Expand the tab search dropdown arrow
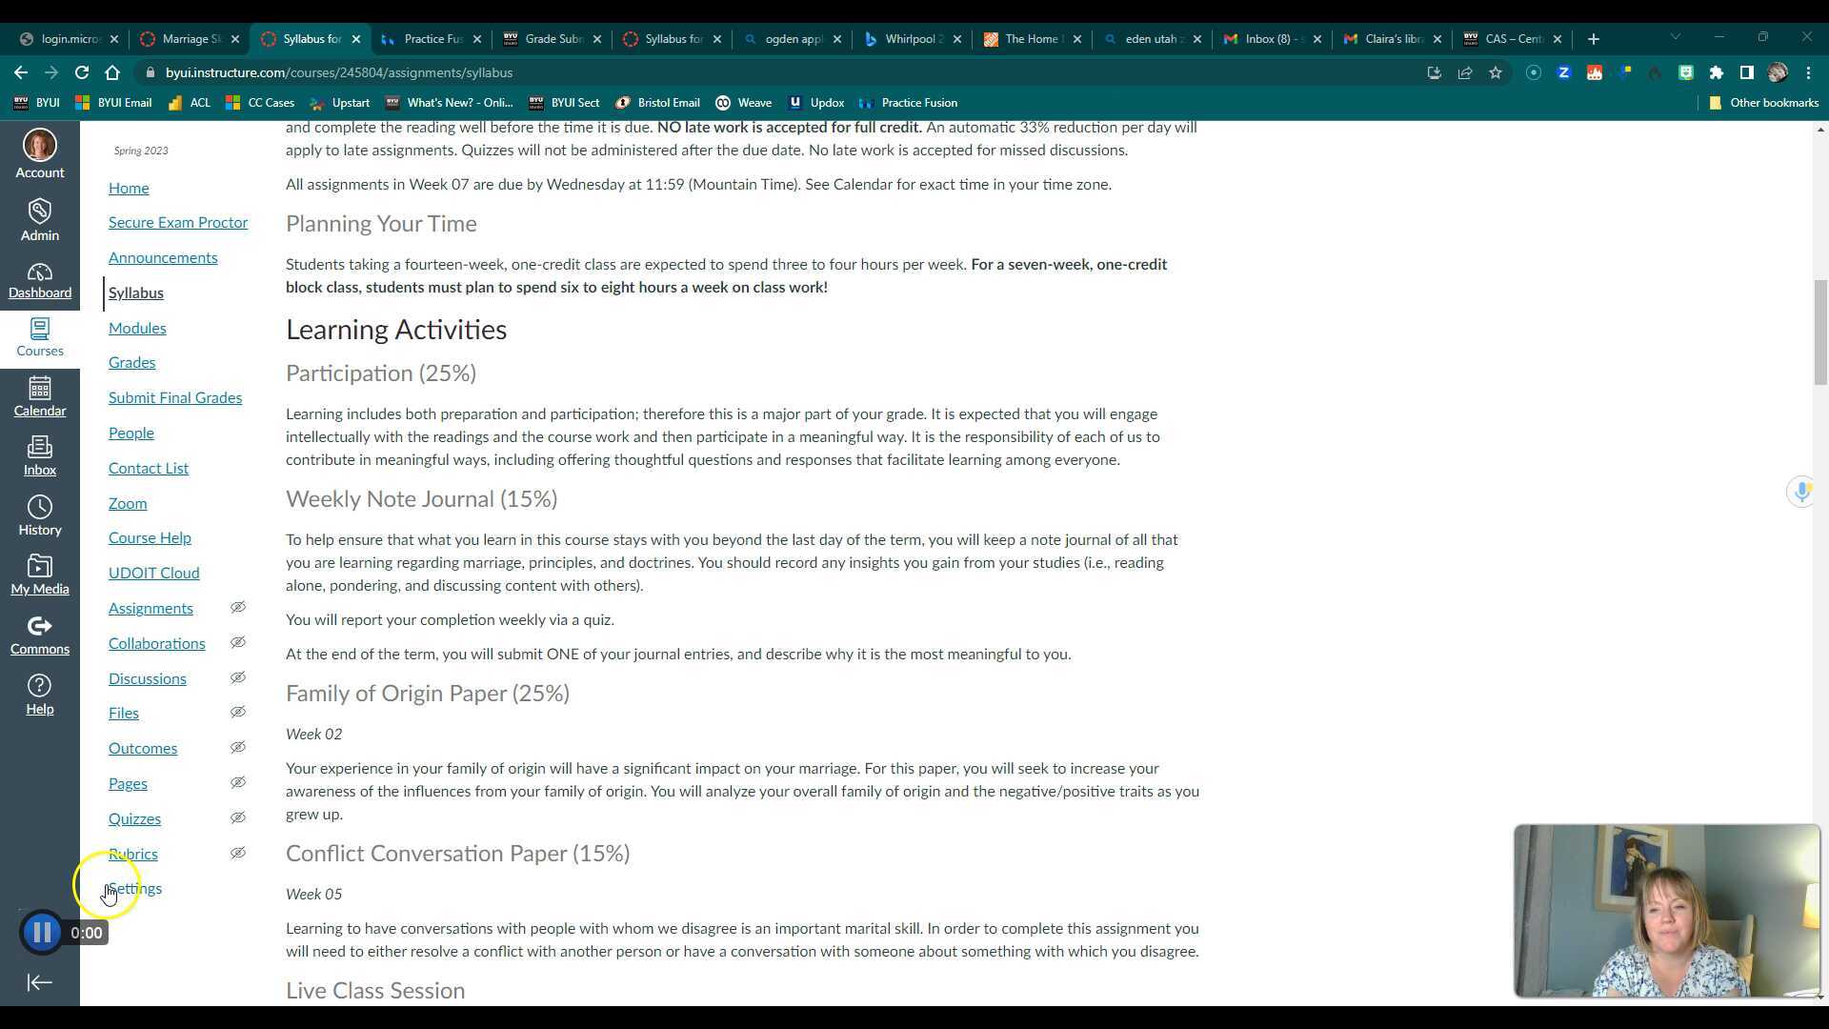The width and height of the screenshot is (1829, 1029). pos(1675,38)
